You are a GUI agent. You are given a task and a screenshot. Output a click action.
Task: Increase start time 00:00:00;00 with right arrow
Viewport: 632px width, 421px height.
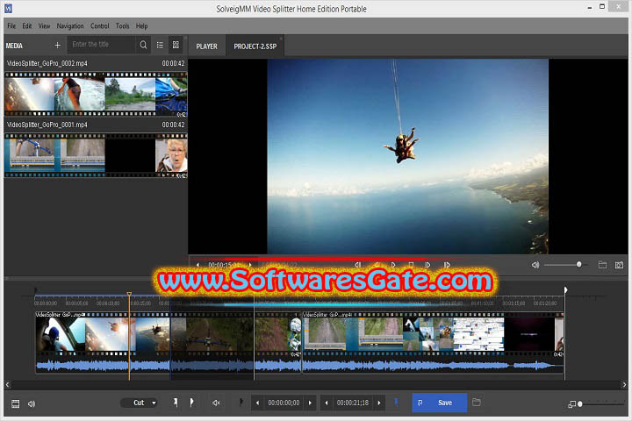[x=310, y=403]
